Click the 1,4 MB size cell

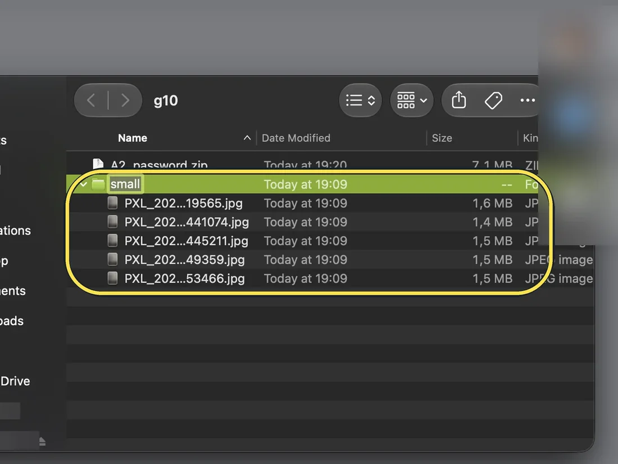[492, 222]
